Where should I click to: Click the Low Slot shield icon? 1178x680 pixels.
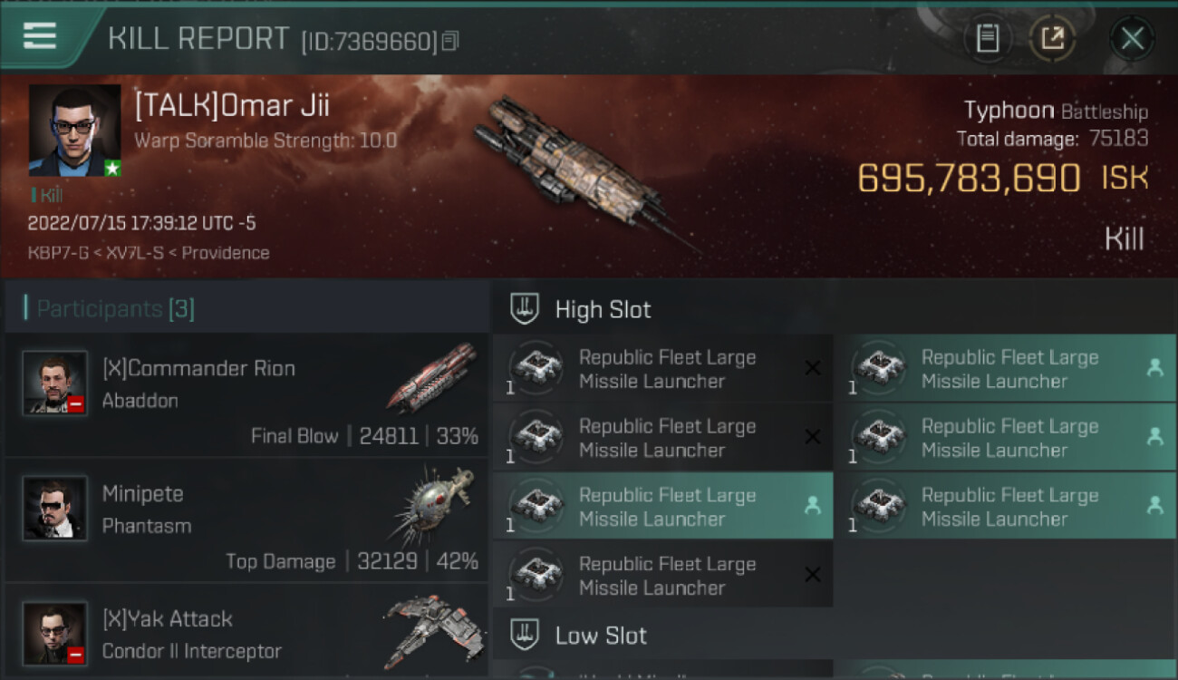[x=525, y=635]
